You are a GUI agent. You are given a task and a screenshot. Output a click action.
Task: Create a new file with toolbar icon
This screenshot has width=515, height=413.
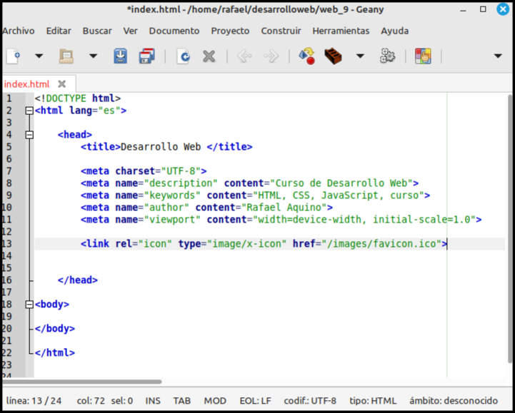click(x=13, y=56)
